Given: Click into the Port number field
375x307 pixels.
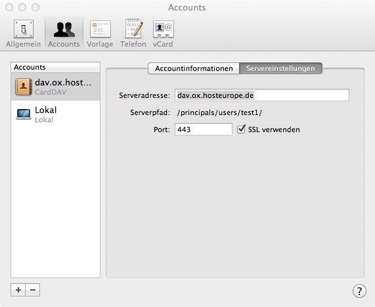Looking at the screenshot, I should pos(204,130).
